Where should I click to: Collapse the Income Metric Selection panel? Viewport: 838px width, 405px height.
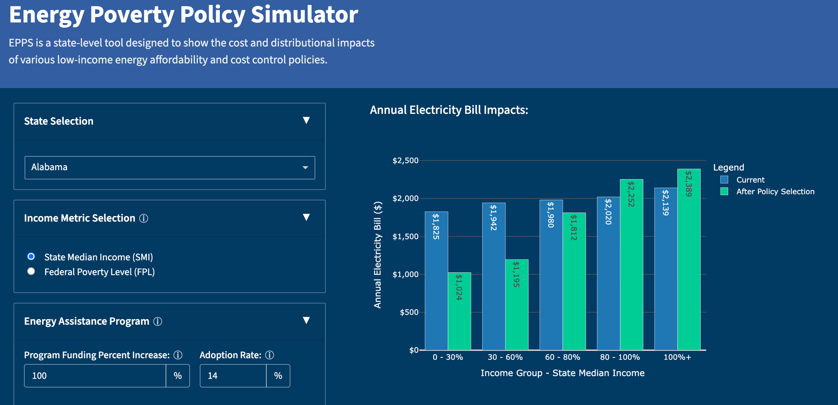point(306,218)
